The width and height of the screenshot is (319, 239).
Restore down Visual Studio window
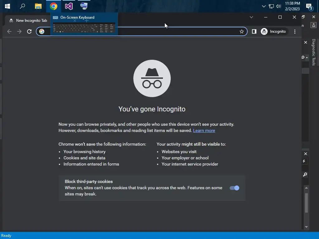tap(303, 17)
